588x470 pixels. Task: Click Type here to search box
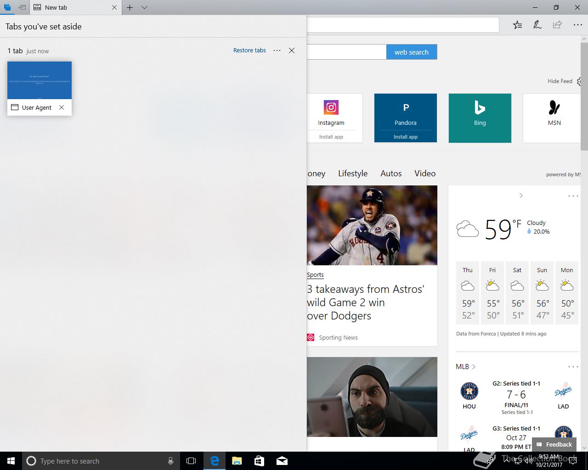(x=101, y=461)
